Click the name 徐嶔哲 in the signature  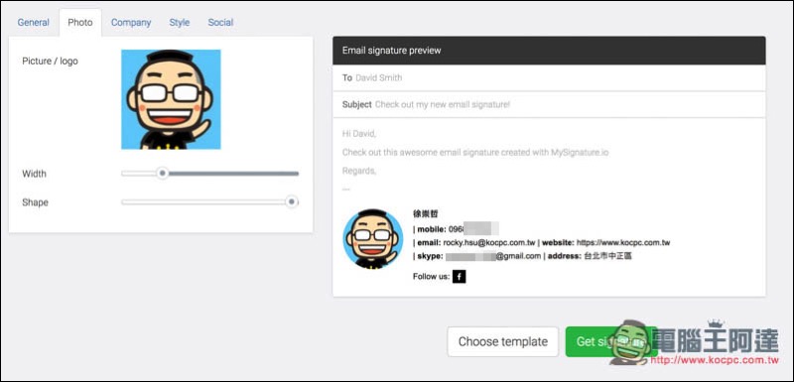tap(426, 214)
